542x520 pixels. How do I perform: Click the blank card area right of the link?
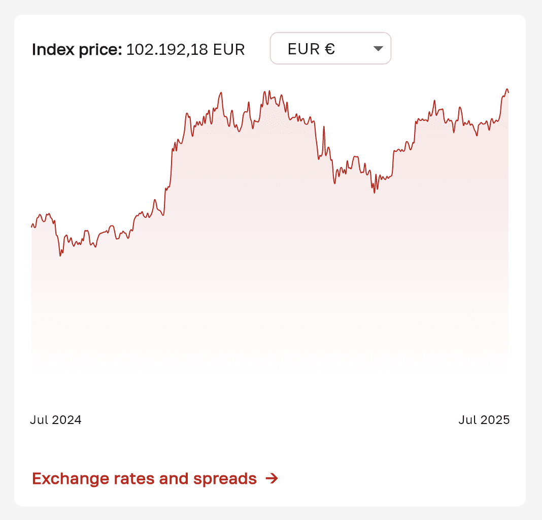coord(406,478)
